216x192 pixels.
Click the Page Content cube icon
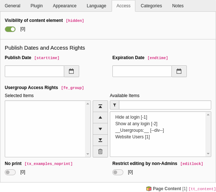pyautogui.click(x=149, y=189)
